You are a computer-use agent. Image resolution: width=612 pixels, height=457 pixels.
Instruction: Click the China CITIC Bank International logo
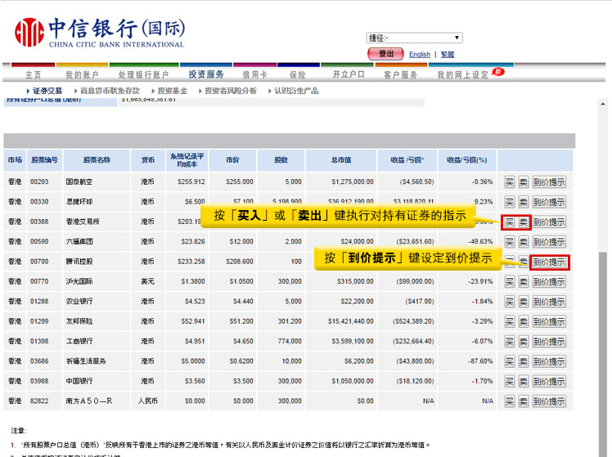(100, 33)
